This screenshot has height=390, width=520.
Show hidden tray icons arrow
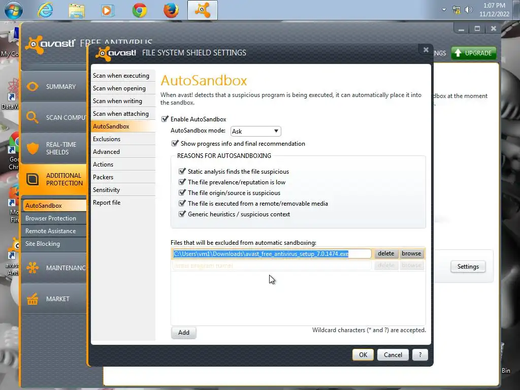pos(444,10)
